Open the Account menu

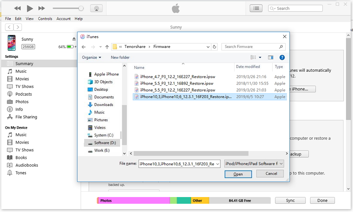click(x=64, y=19)
